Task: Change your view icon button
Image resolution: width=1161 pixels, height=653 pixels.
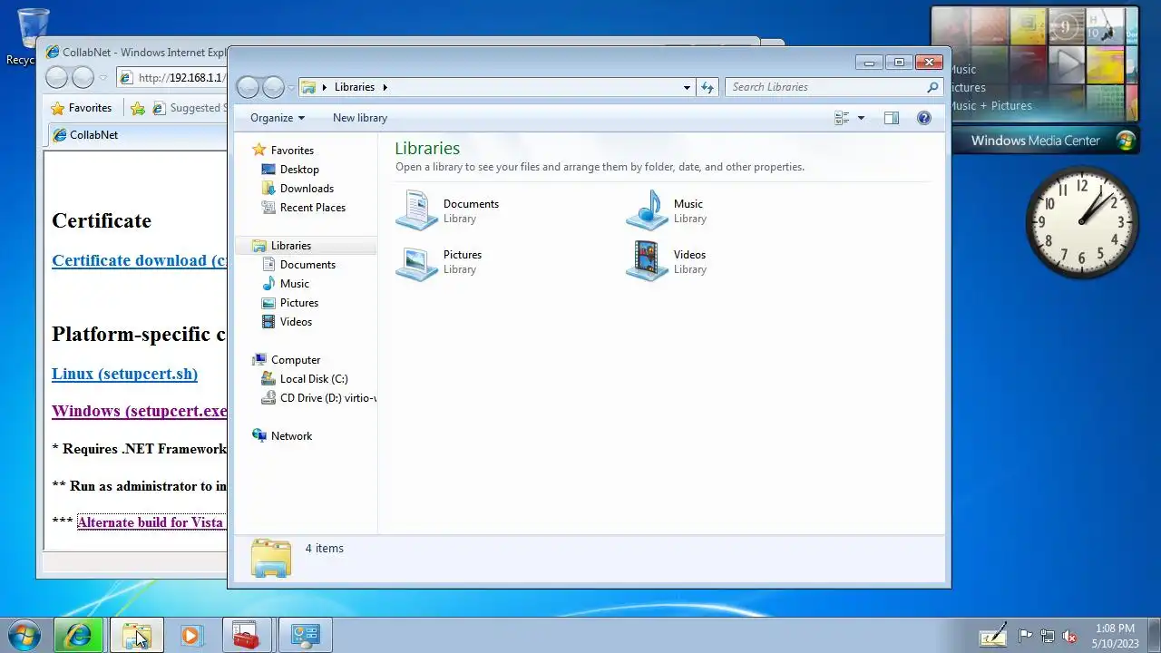Action: tap(842, 118)
